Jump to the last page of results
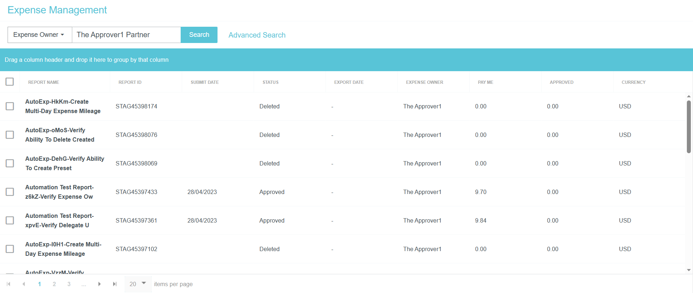 click(115, 284)
